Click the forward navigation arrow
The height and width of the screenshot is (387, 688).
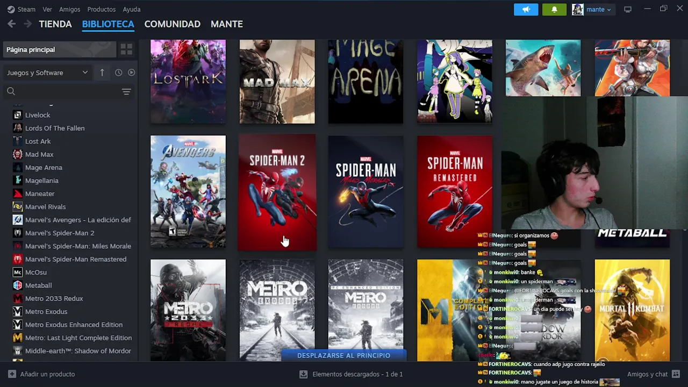point(27,24)
